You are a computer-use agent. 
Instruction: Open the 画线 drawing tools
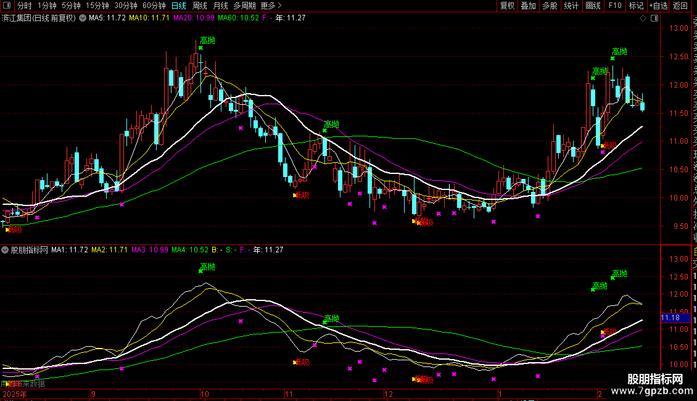(x=593, y=6)
